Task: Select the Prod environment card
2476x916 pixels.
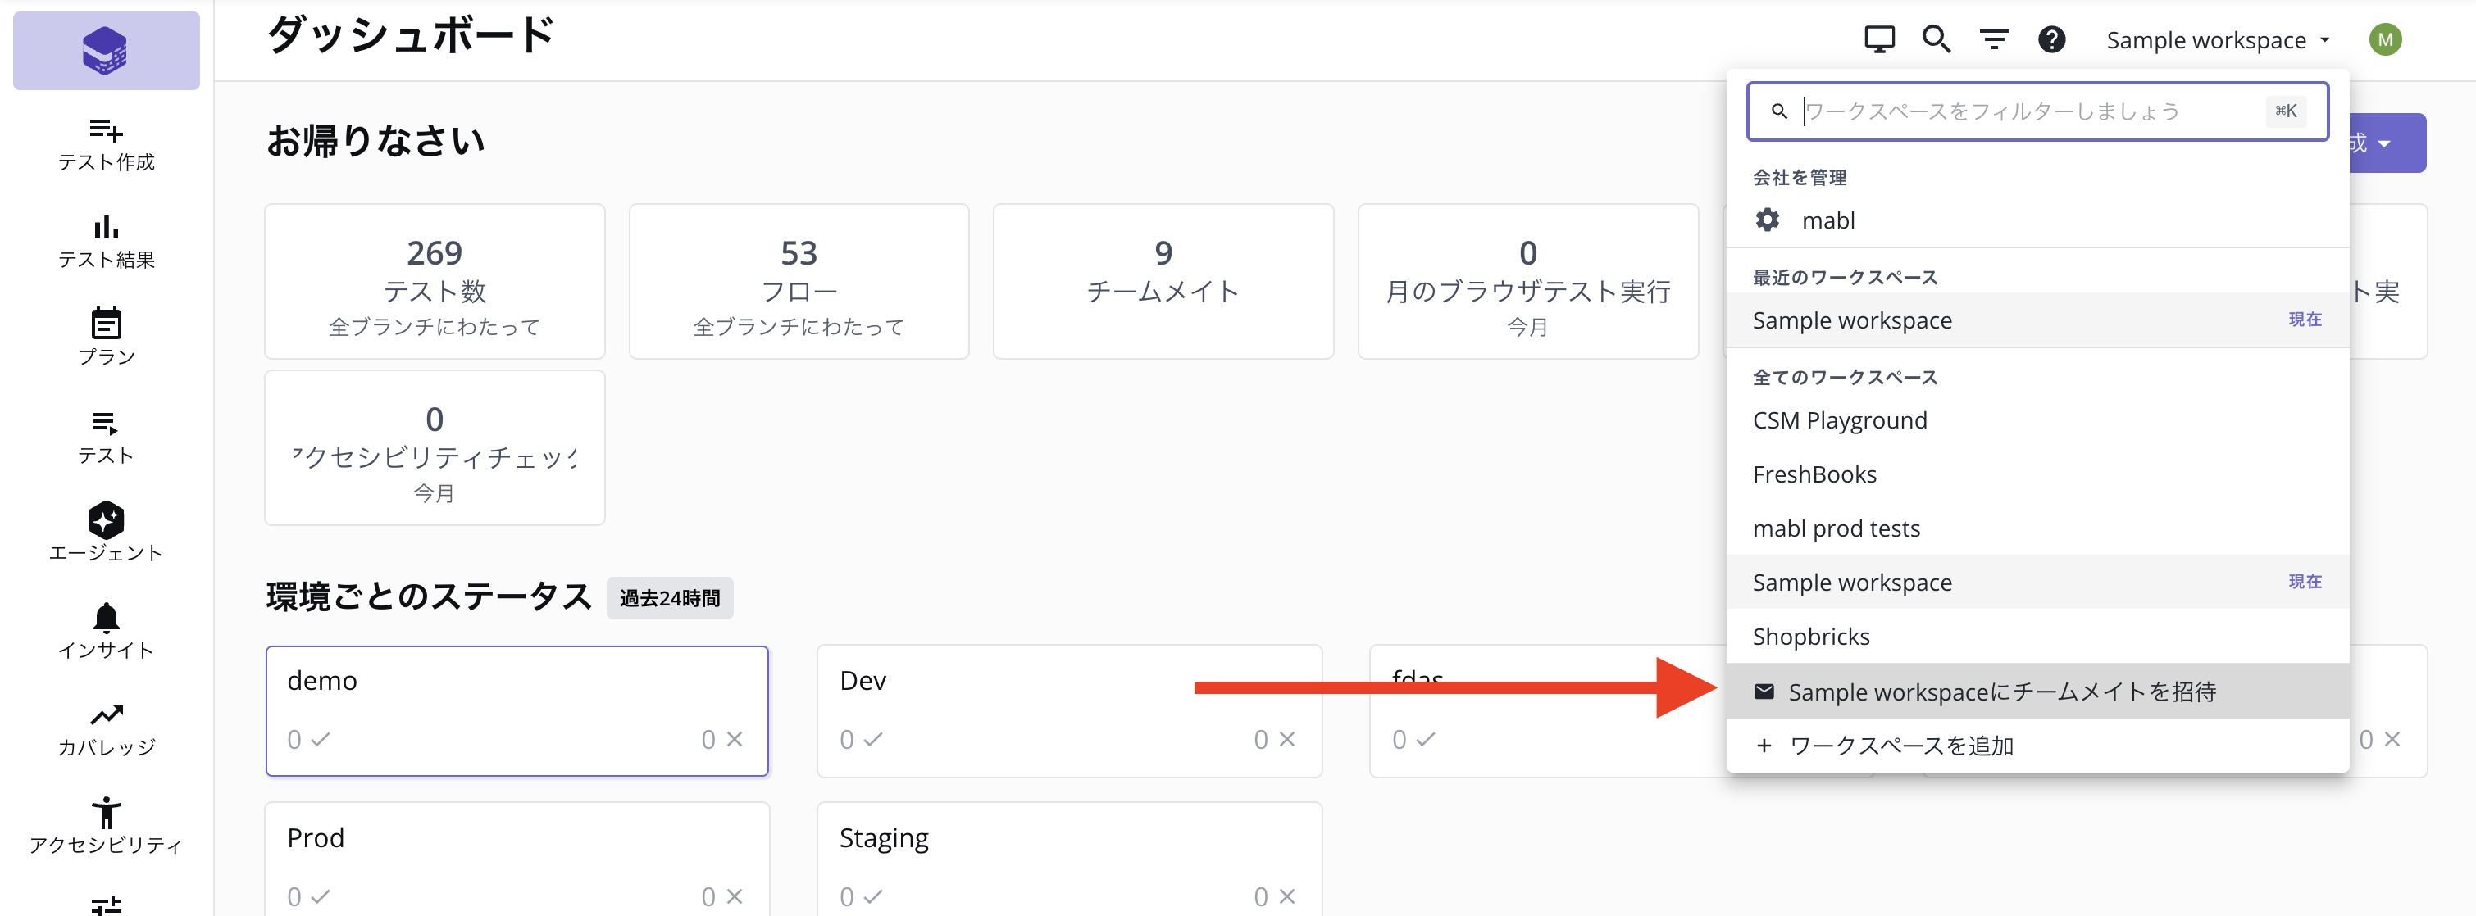Action: click(x=517, y=859)
